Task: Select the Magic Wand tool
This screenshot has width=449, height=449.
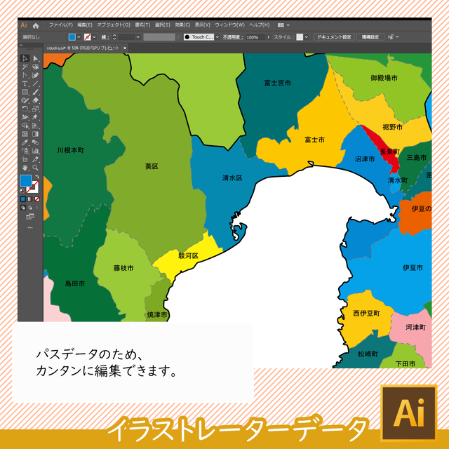Action: (25, 67)
